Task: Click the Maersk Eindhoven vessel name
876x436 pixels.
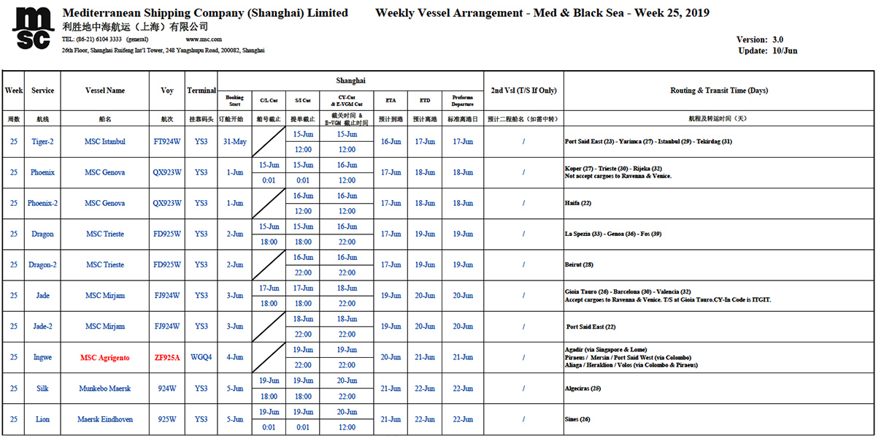Action: point(105,419)
